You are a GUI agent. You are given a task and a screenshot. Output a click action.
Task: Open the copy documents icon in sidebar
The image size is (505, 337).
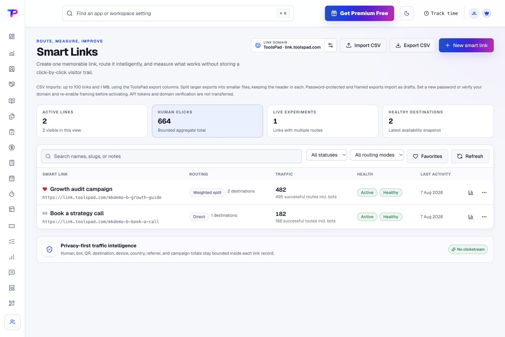click(12, 117)
